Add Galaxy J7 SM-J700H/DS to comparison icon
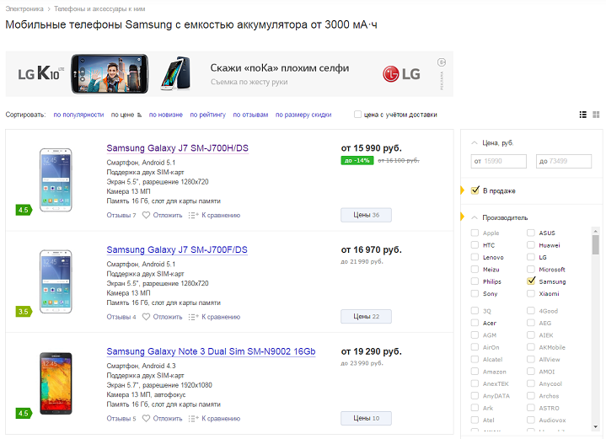The width and height of the screenshot is (606, 439). point(193,215)
